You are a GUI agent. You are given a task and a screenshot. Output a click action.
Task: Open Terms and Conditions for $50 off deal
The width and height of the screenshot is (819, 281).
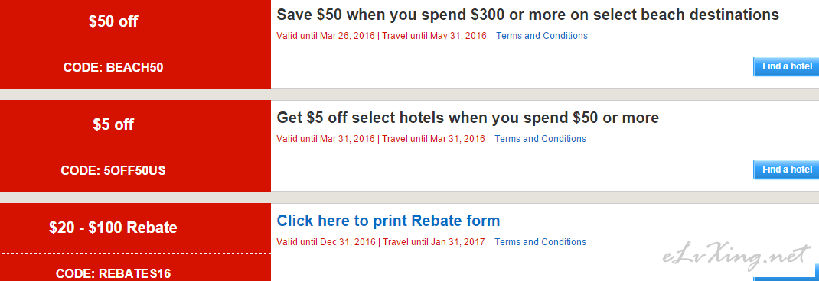[542, 36]
